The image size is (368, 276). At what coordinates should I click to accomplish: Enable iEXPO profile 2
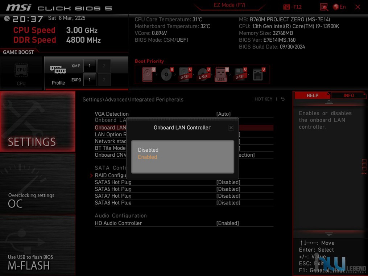click(104, 80)
